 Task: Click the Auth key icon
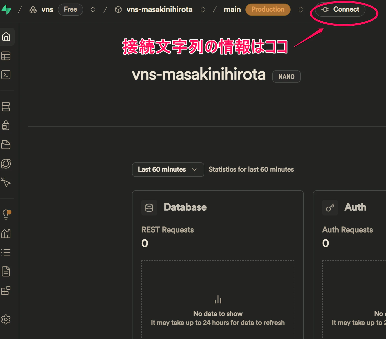[x=330, y=208]
